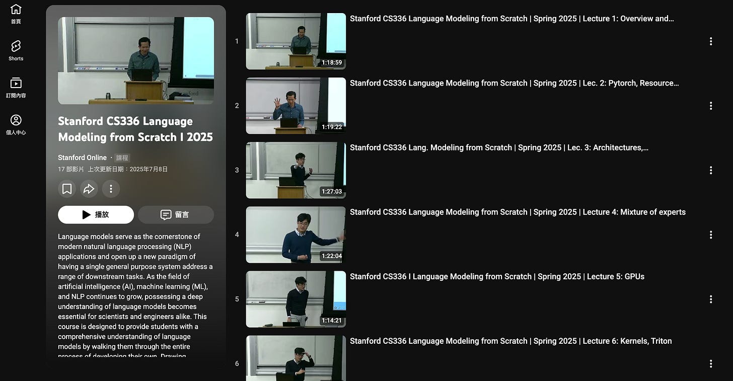Open options menu for Lecture 1 row
This screenshot has height=381, width=733.
(711, 41)
